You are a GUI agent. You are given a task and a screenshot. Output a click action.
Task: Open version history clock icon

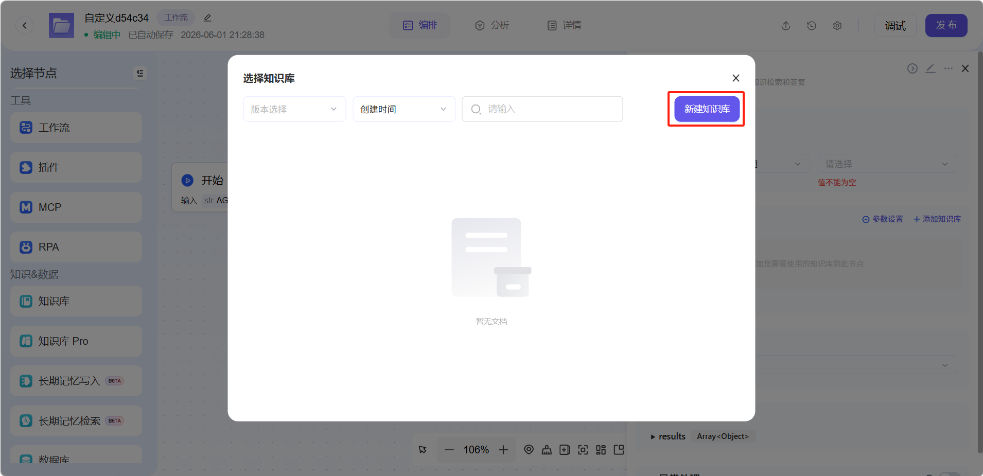pos(812,26)
